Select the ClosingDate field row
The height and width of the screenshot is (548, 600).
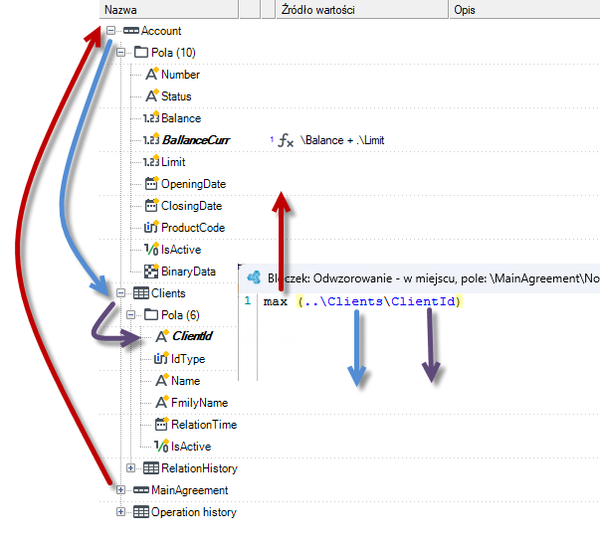click(x=191, y=206)
